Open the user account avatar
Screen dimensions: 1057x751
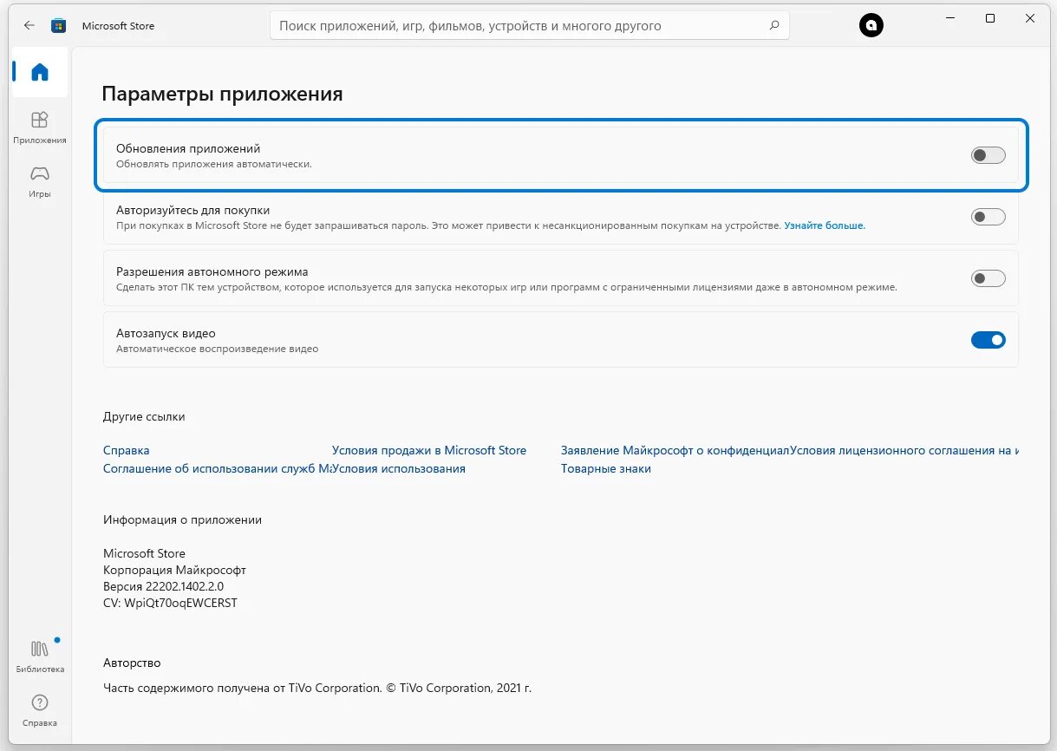pos(871,26)
